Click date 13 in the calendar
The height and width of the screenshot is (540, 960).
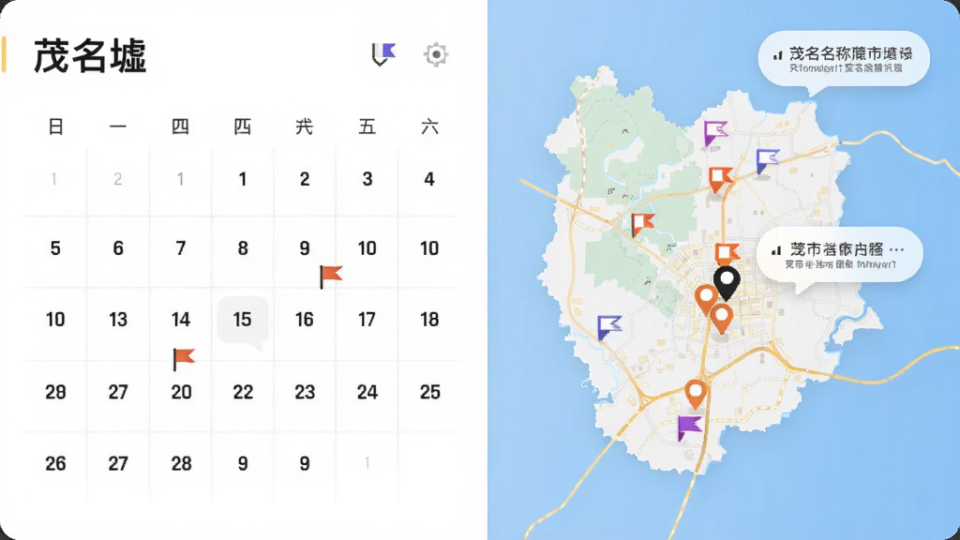[x=118, y=320]
